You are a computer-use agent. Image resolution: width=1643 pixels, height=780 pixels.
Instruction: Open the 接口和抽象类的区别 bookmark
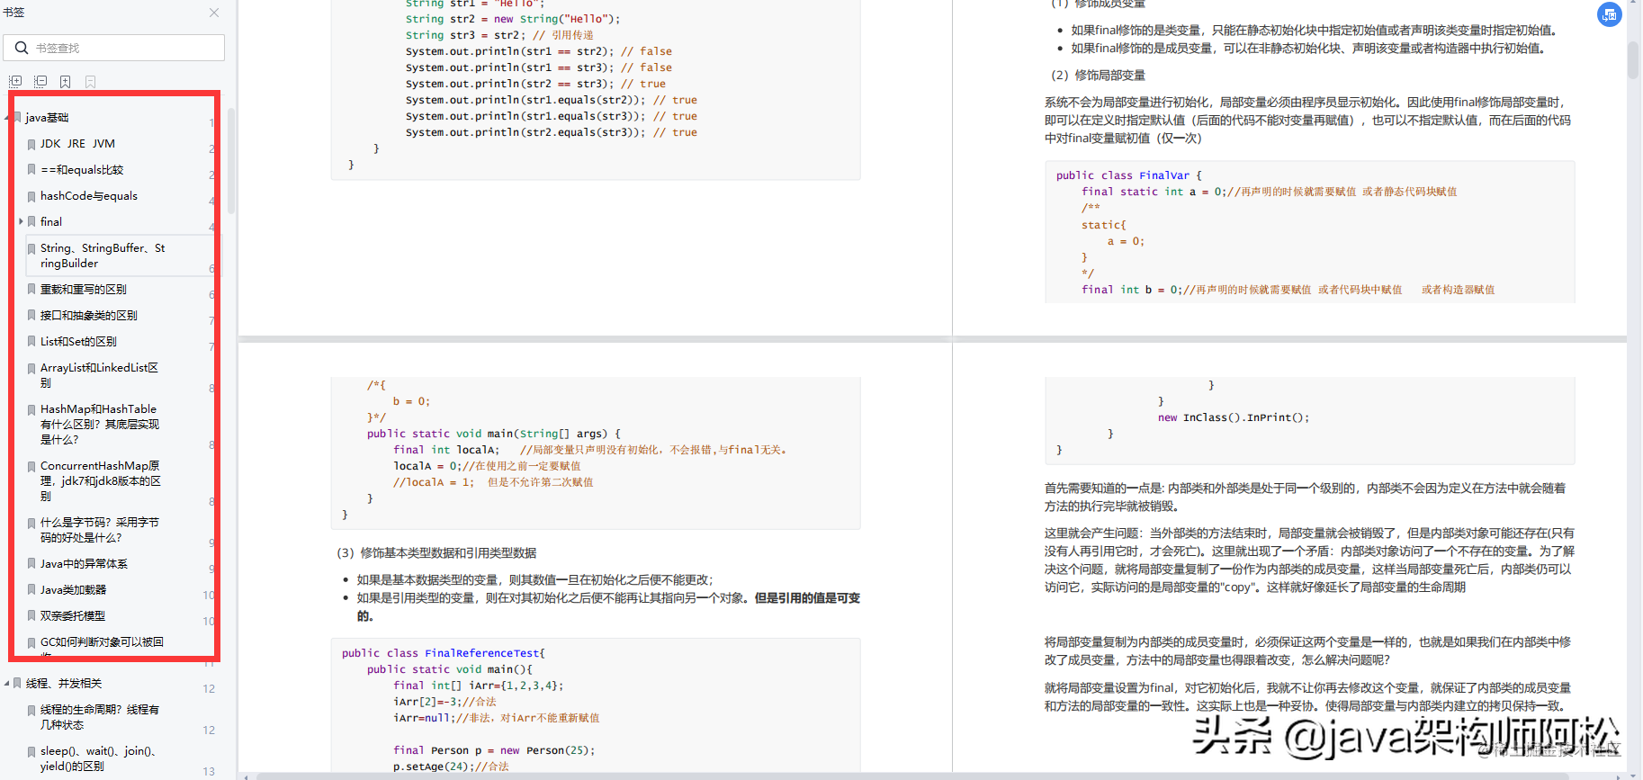89,316
